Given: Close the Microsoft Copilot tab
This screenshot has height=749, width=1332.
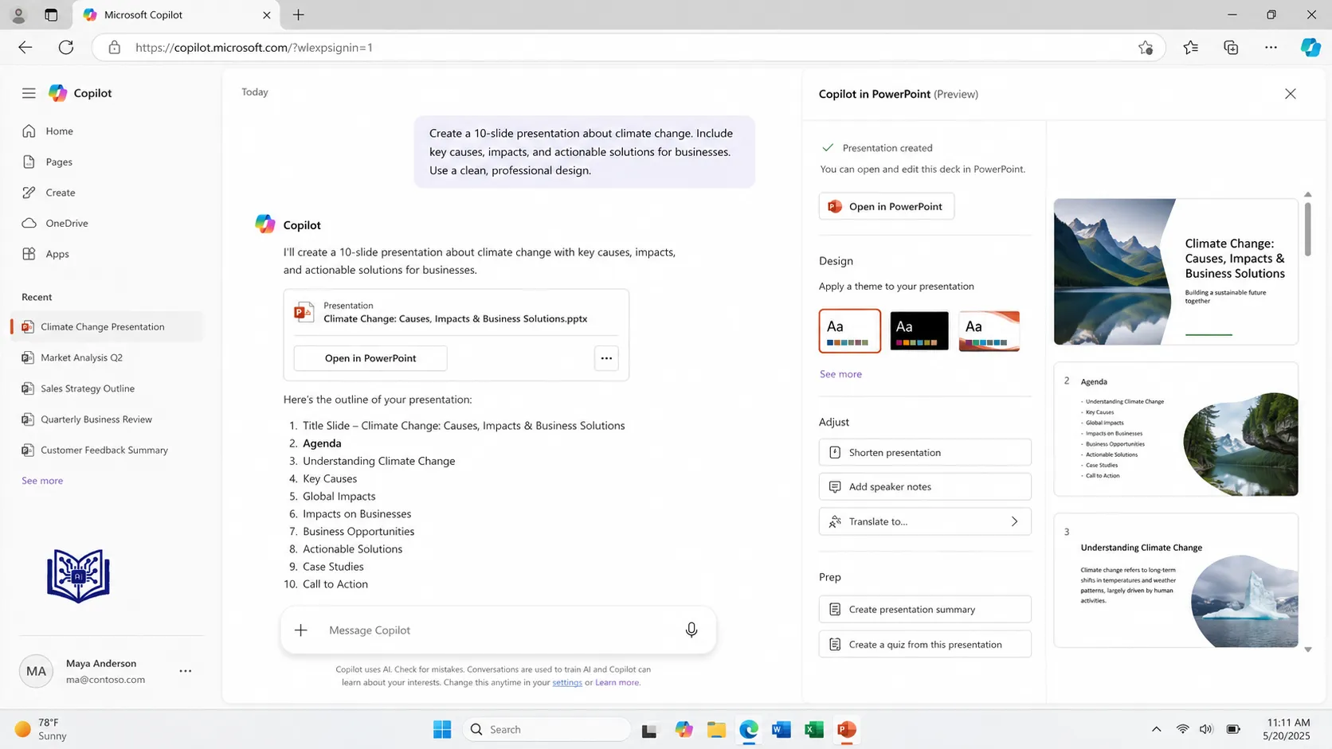Looking at the screenshot, I should click(267, 14).
